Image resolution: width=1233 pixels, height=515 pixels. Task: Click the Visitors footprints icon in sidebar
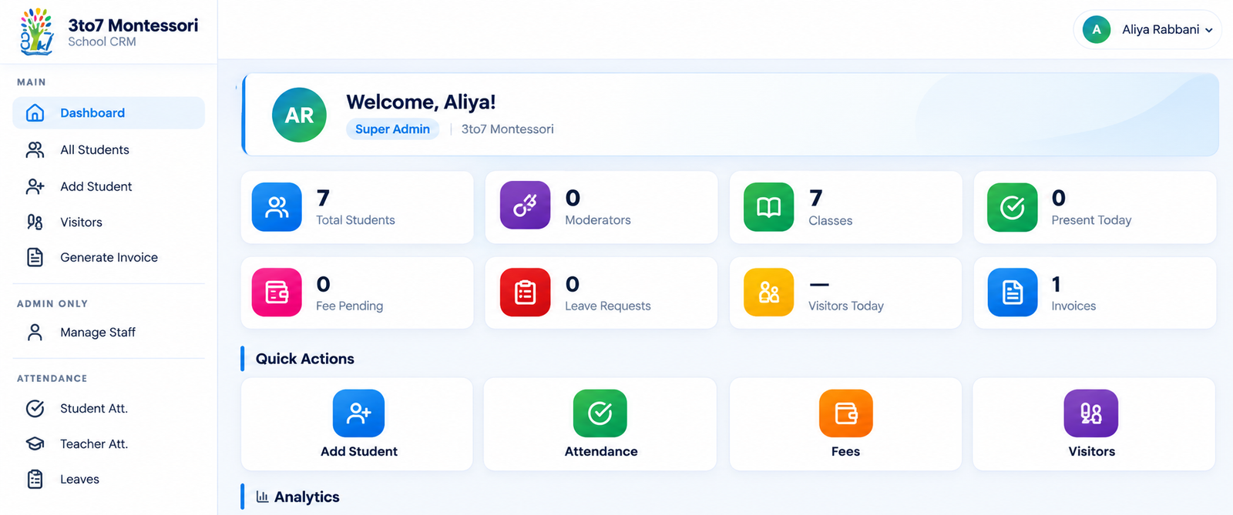coord(35,222)
